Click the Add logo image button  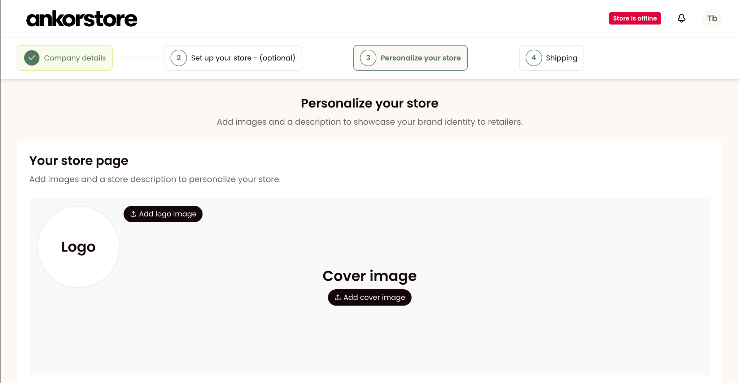tap(163, 214)
